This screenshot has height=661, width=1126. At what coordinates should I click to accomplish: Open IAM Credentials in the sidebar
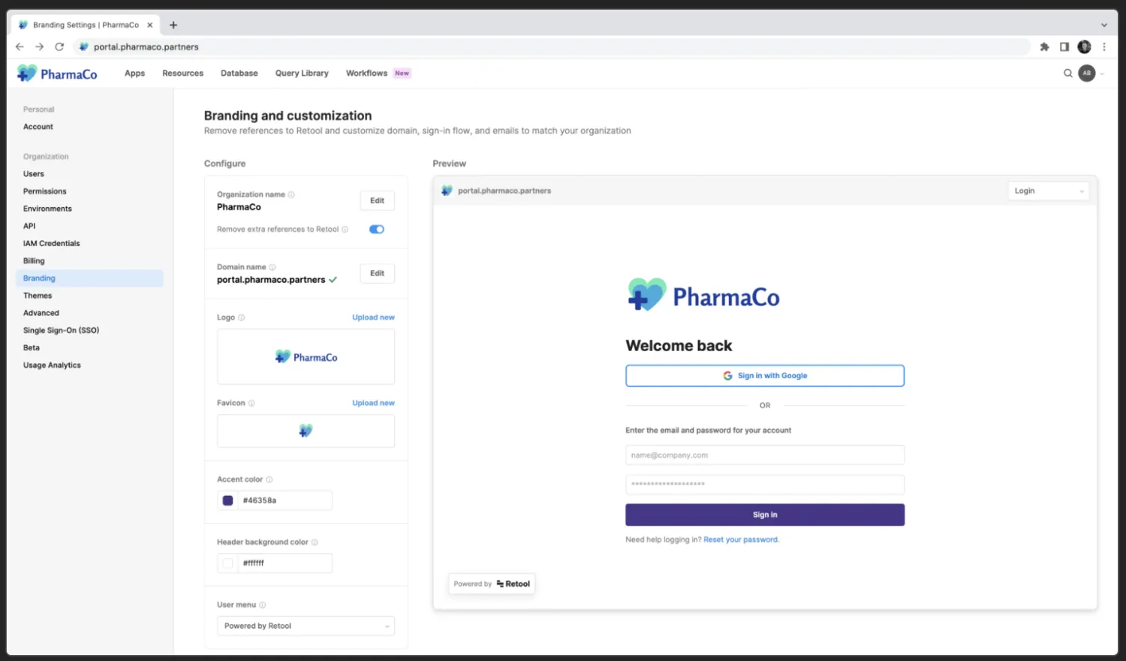51,243
